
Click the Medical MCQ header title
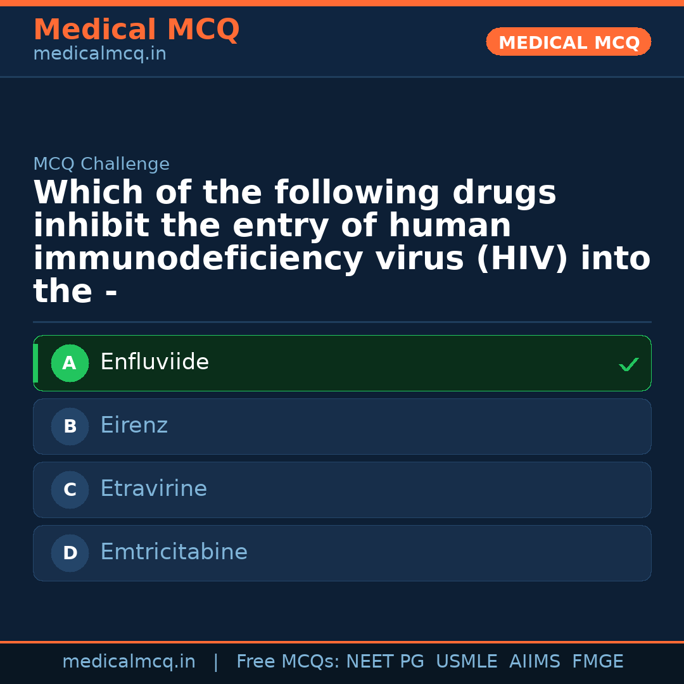coord(136,30)
